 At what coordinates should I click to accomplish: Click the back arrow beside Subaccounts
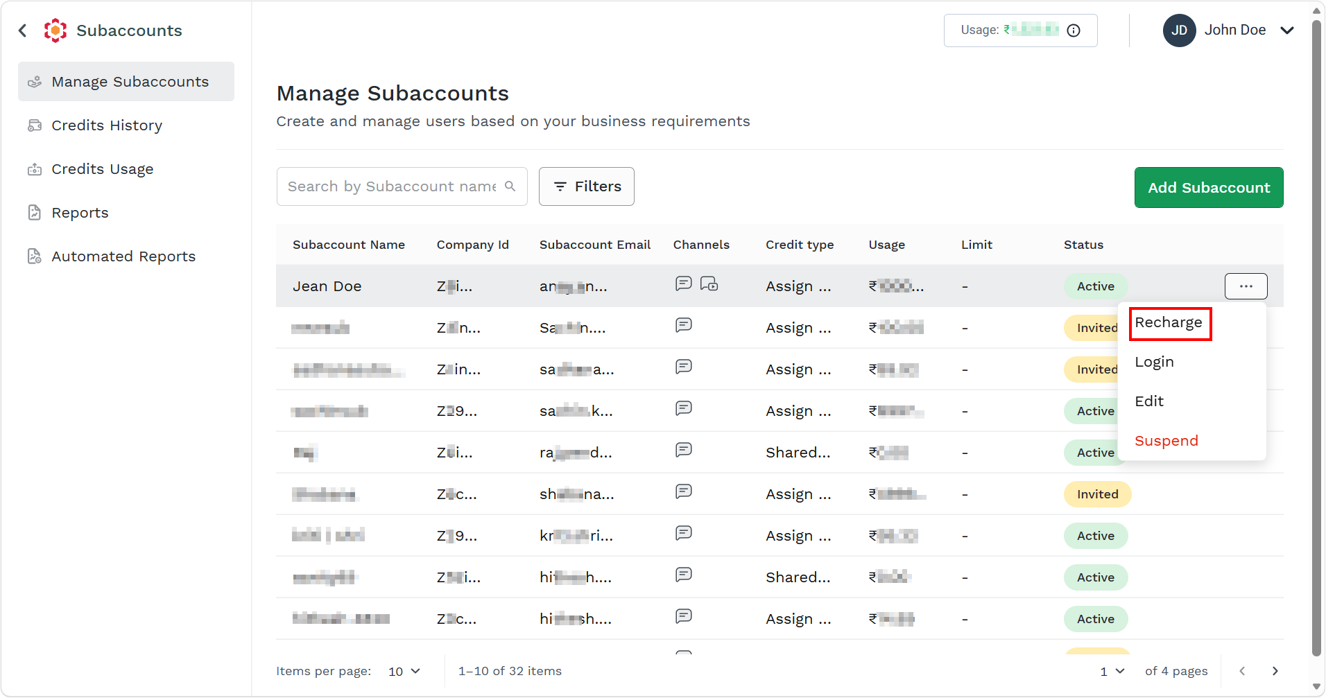23,30
